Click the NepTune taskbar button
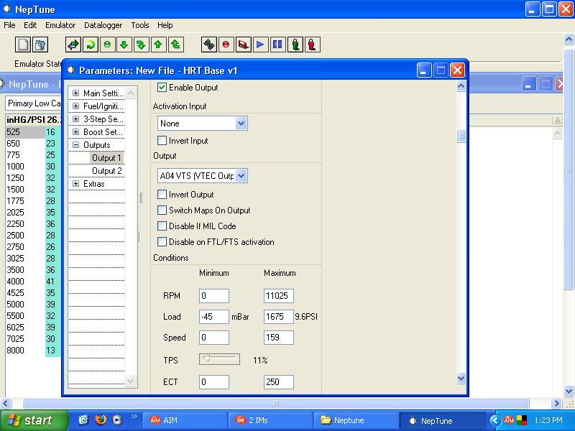Viewport: 575px width, 431px height. point(441,420)
